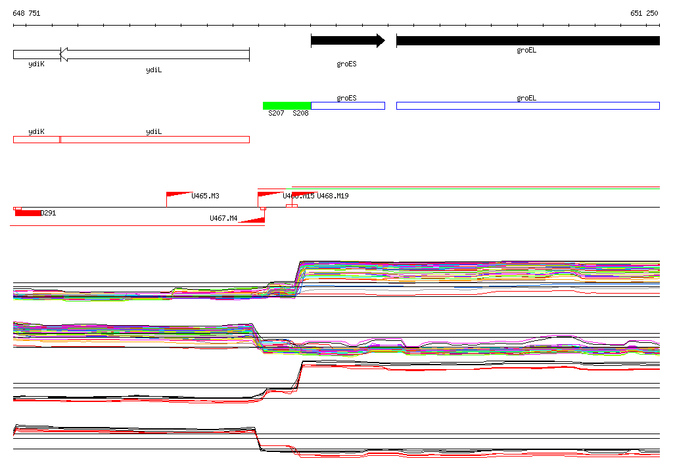Click the D291 label
The width and height of the screenshot is (673, 469).
[x=48, y=213]
